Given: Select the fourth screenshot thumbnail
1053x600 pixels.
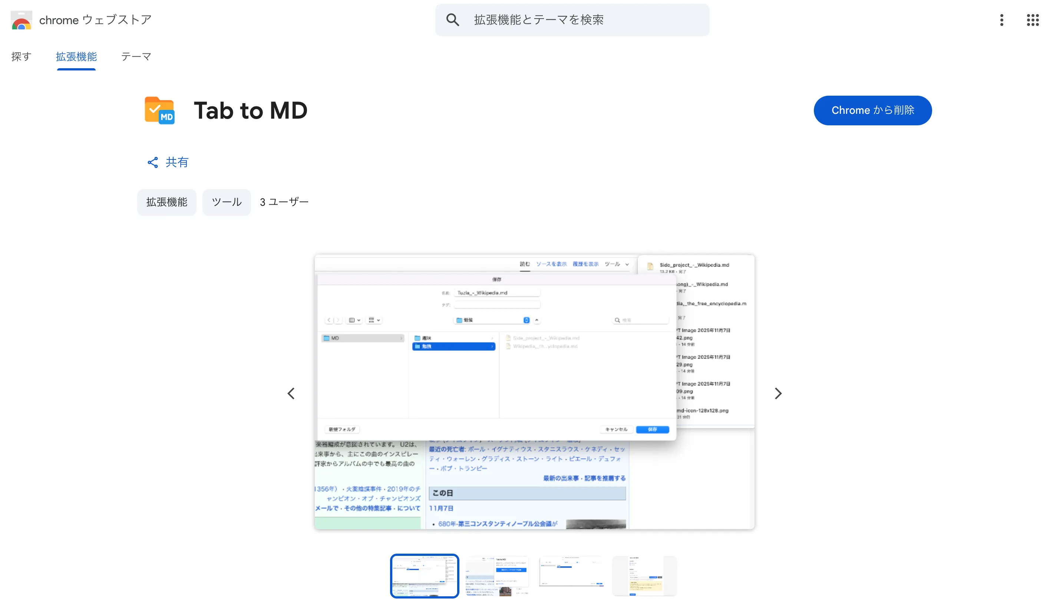Looking at the screenshot, I should tap(644, 576).
